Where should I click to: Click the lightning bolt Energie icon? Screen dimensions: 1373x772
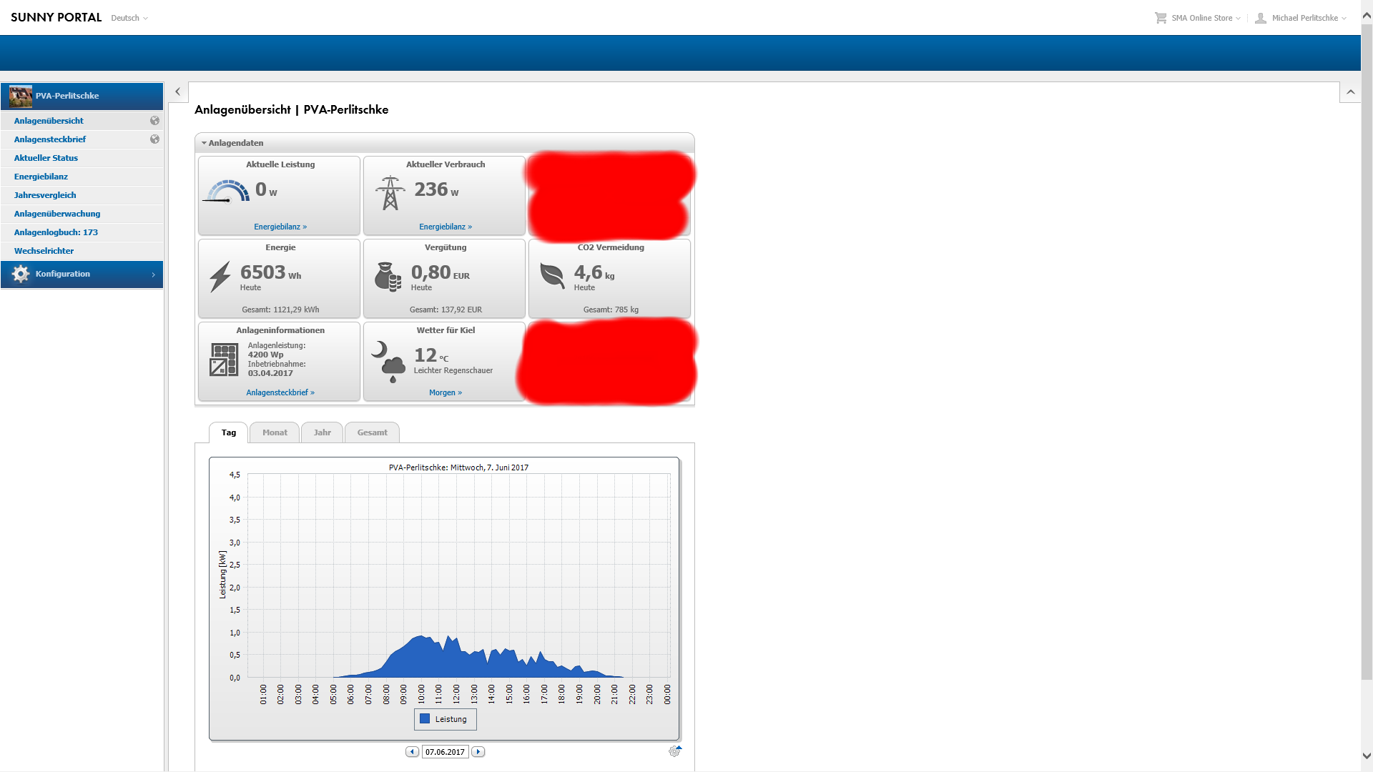220,277
